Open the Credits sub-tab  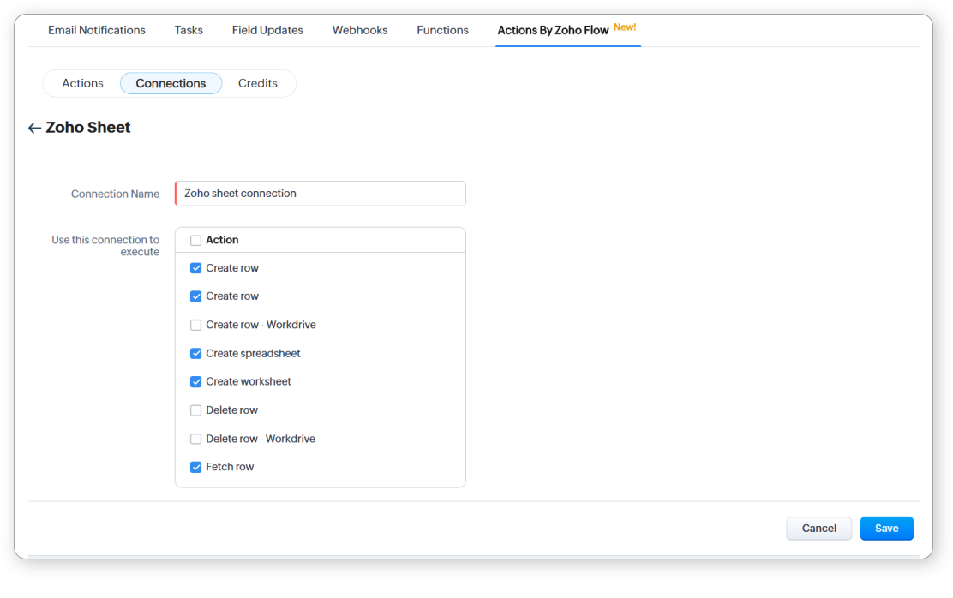258,83
